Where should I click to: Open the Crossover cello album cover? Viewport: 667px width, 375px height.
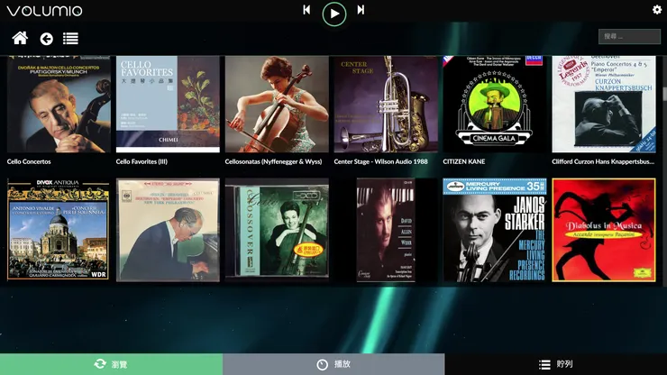[277, 230]
